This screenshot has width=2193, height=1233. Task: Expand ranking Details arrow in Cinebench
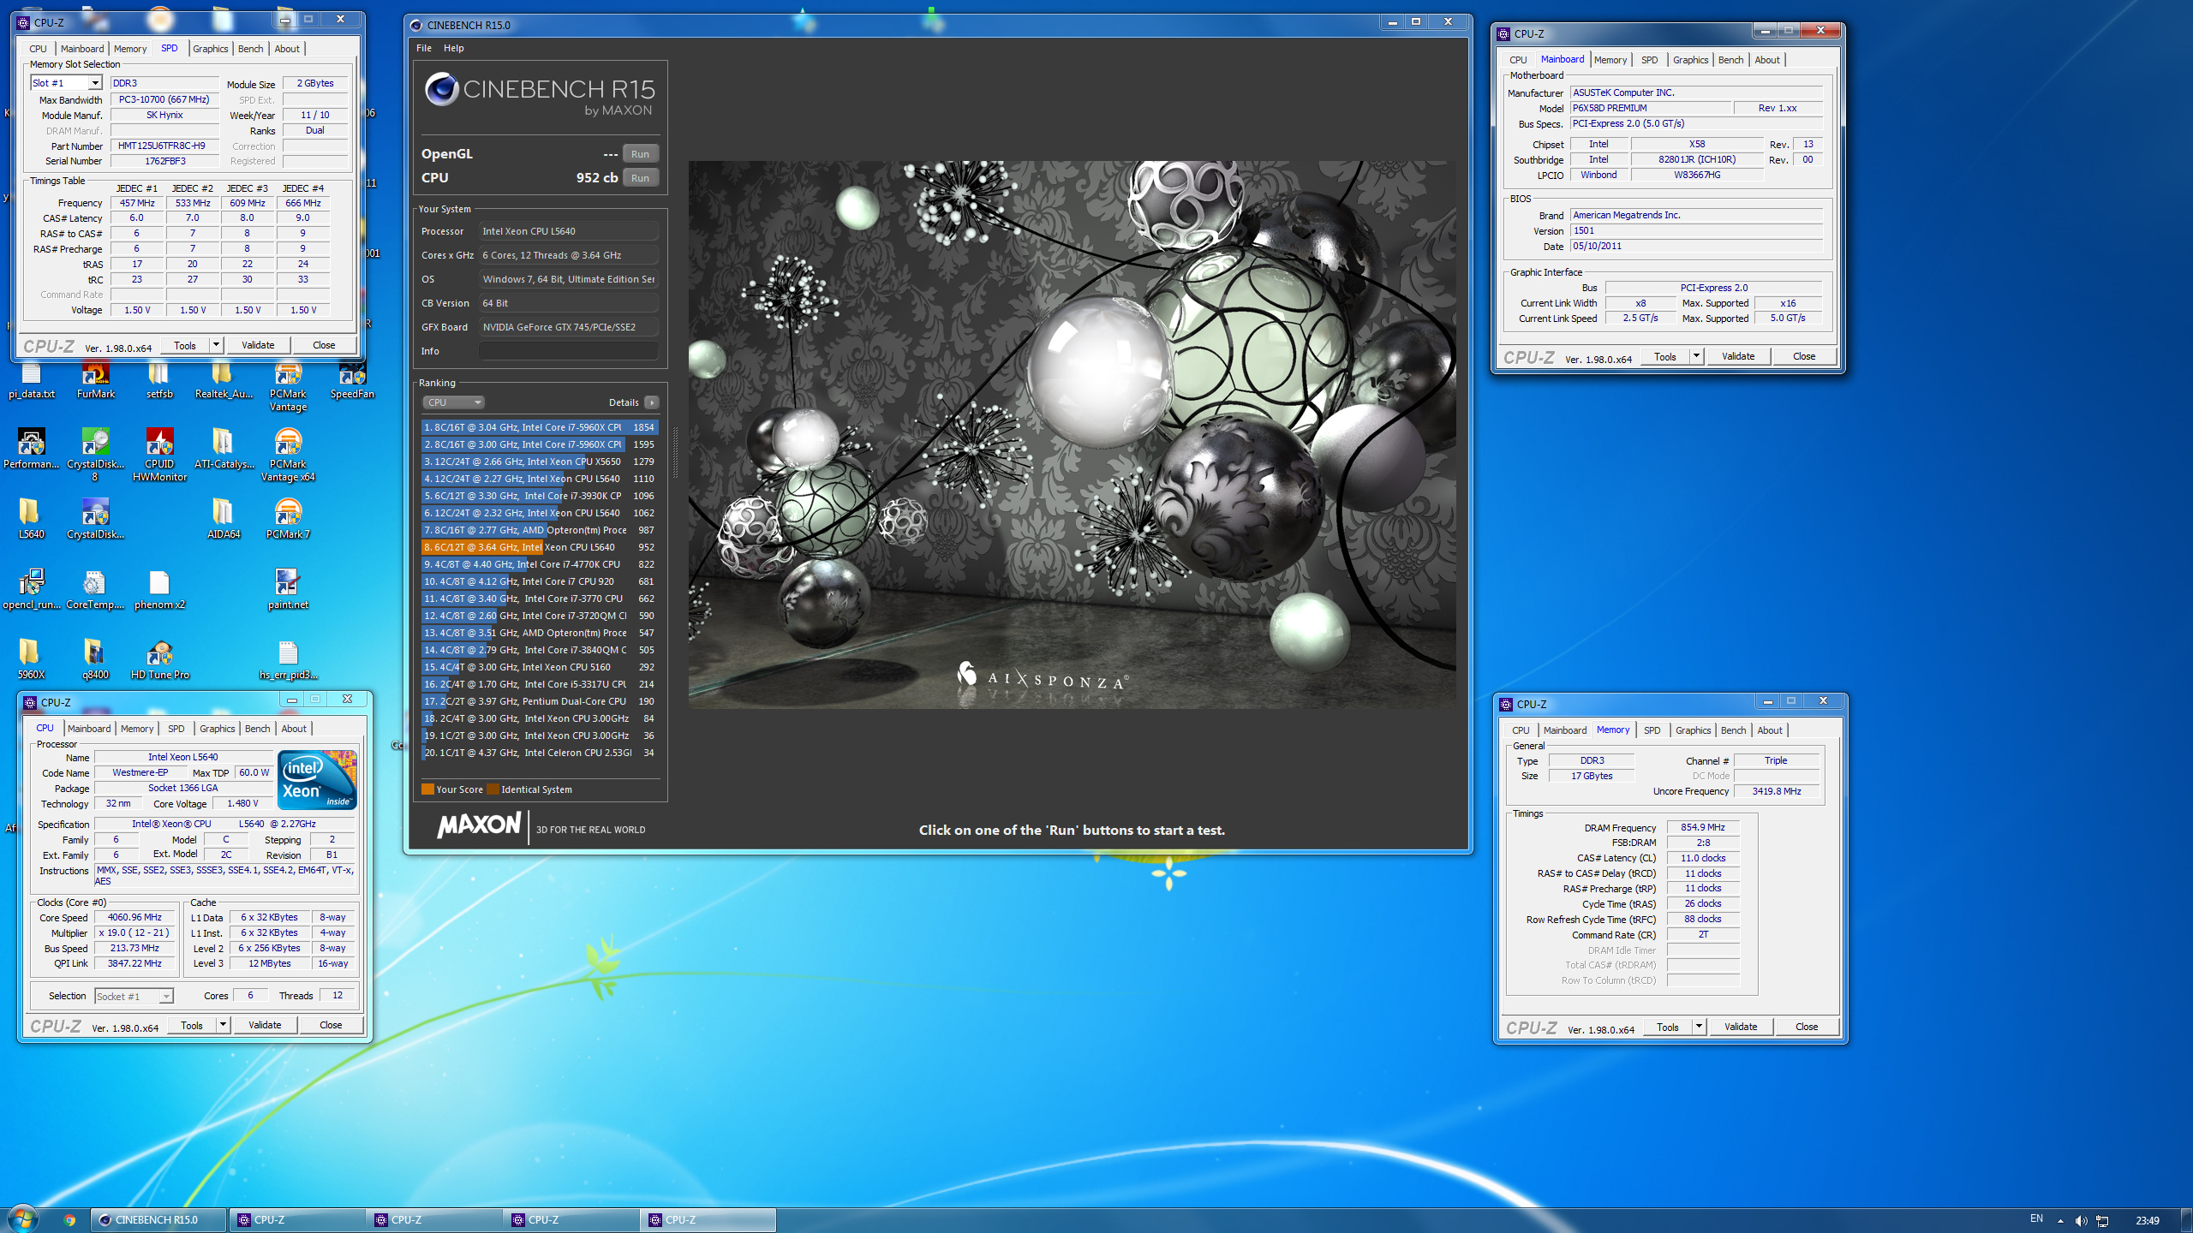[652, 402]
